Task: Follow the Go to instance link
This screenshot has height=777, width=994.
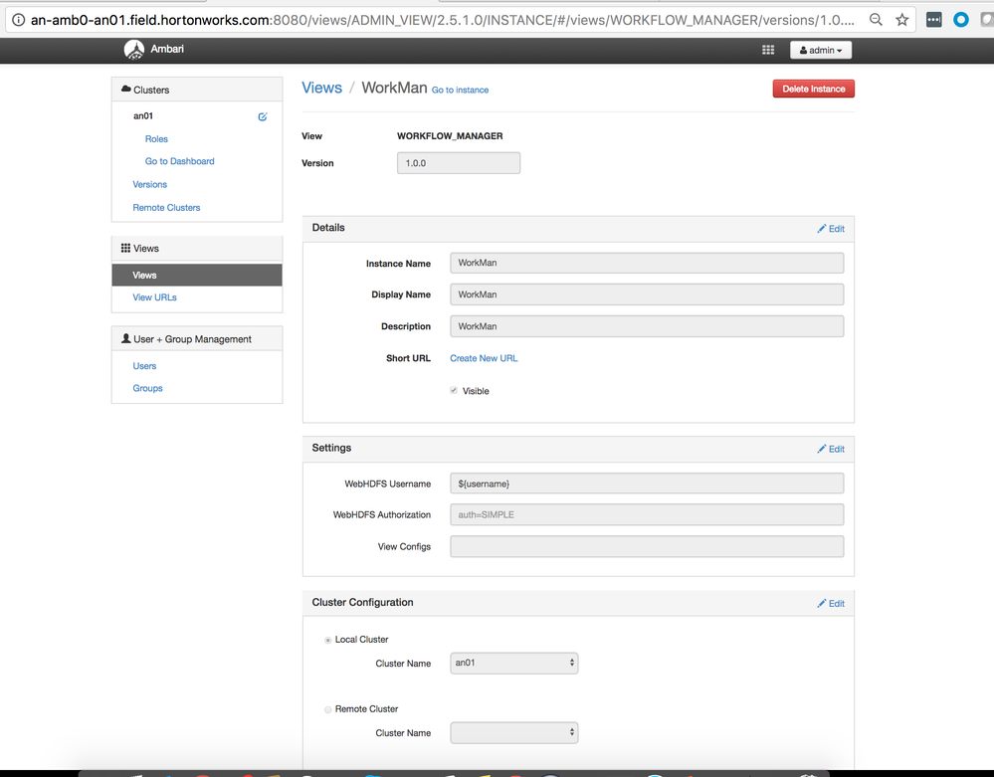Action: pos(461,90)
